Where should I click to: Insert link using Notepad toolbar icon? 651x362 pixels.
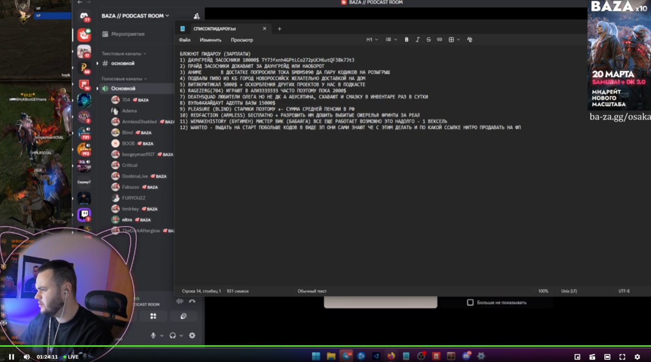tap(439, 40)
